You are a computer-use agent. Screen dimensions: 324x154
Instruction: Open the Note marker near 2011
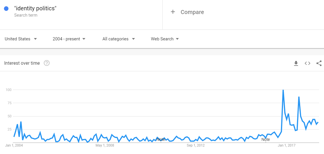[x=161, y=140]
